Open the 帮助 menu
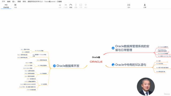This screenshot has height=96, width=171. coord(24,2)
